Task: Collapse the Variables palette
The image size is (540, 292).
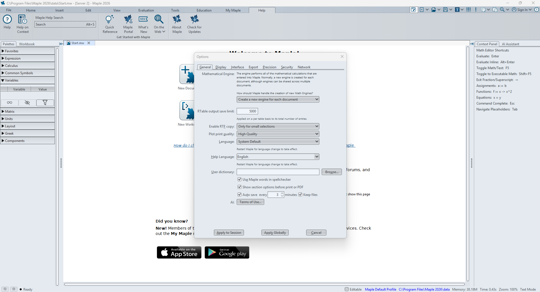Action: click(x=27, y=80)
